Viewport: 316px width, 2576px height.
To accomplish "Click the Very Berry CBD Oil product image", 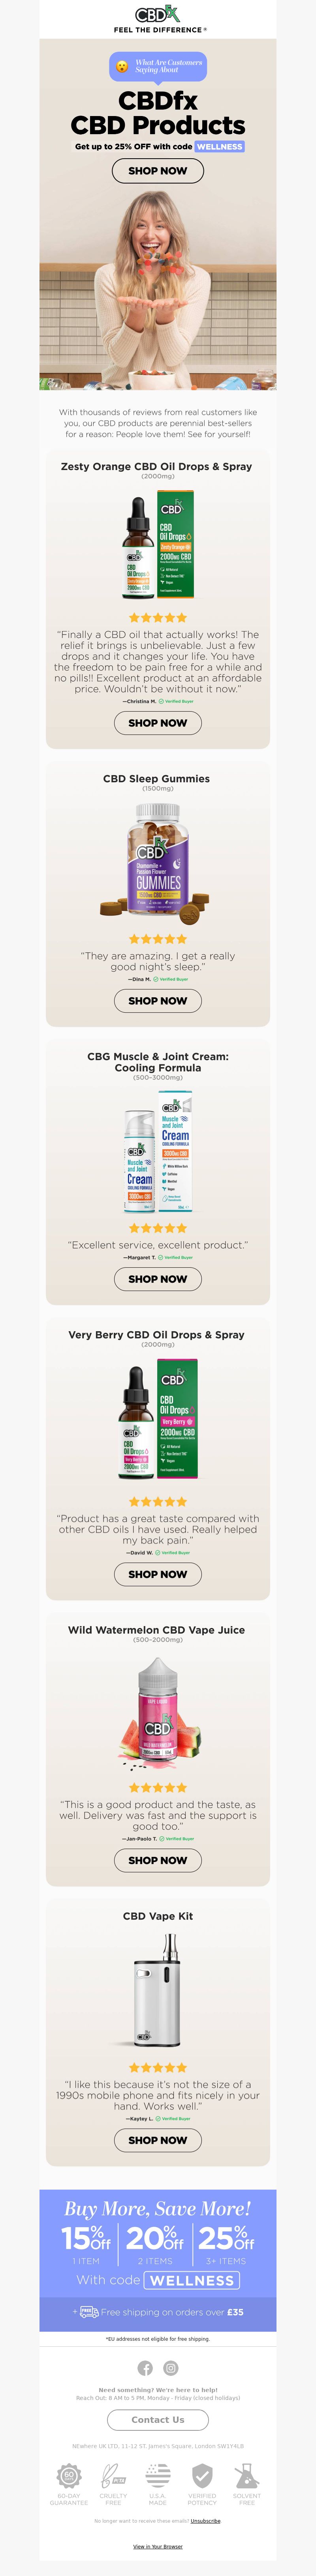I will point(158,1419).
